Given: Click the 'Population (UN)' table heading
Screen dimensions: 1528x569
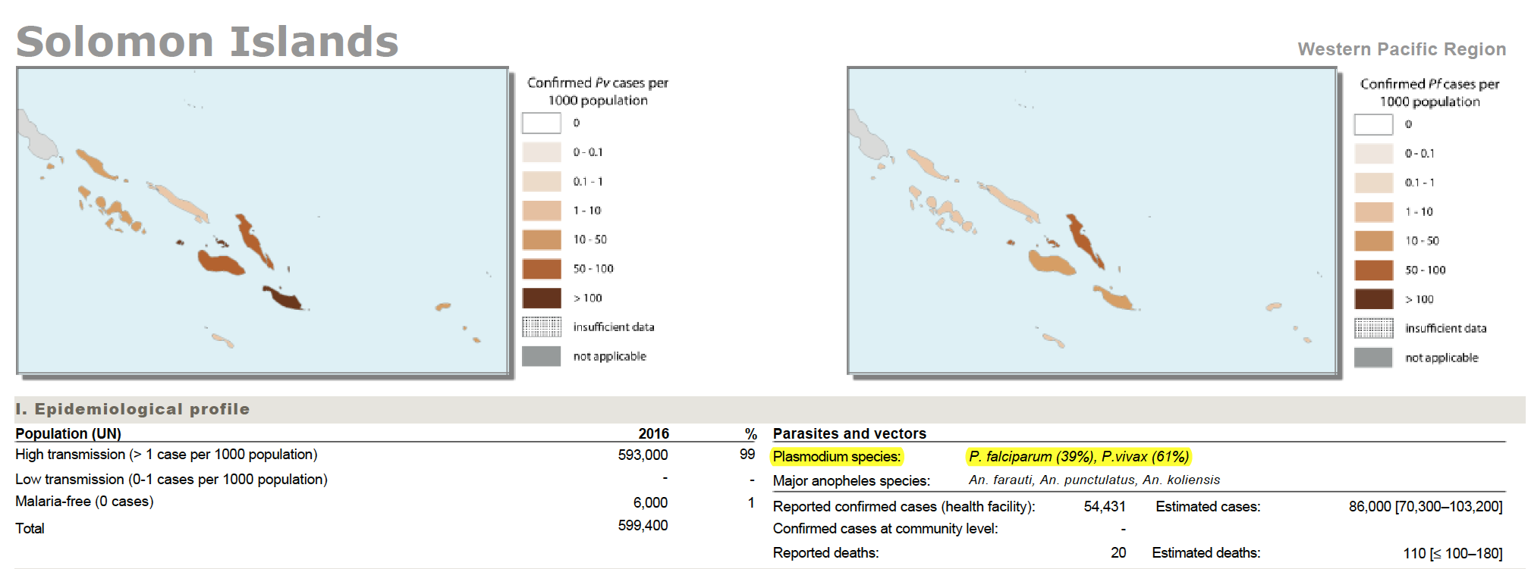Looking at the screenshot, I should (x=68, y=433).
